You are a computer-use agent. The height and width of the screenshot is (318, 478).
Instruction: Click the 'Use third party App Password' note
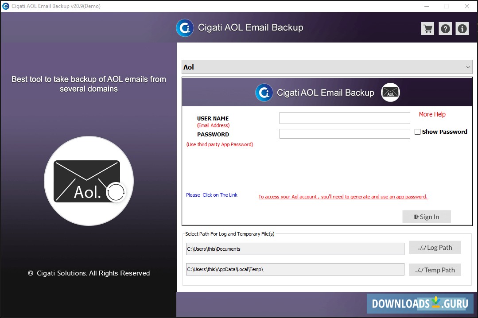220,144
